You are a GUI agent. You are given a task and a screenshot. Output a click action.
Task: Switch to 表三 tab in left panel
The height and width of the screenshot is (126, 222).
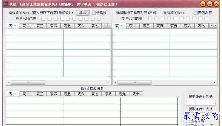point(40,26)
